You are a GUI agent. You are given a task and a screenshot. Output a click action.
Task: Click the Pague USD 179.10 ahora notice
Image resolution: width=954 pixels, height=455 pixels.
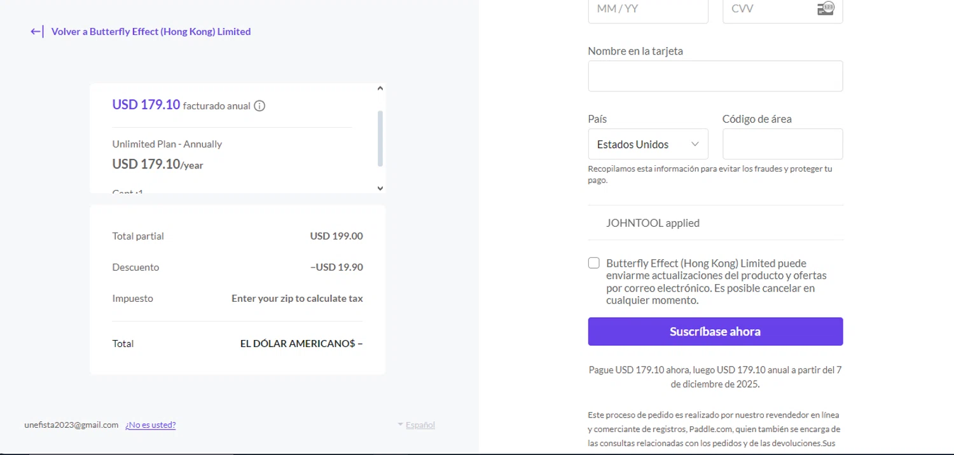coord(715,377)
